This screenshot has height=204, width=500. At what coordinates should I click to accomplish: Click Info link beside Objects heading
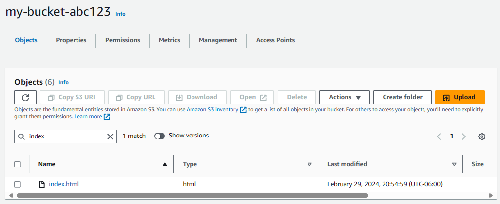(x=64, y=82)
